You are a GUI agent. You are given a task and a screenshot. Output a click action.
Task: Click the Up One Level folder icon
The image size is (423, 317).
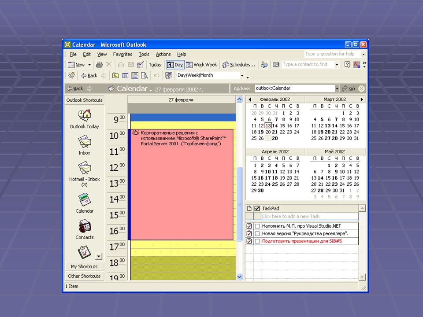coord(115,75)
